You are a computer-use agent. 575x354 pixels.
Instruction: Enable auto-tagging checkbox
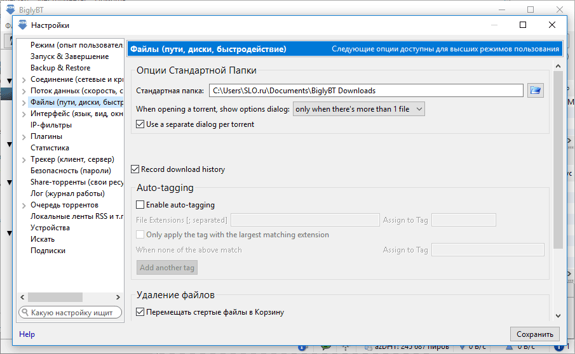140,205
